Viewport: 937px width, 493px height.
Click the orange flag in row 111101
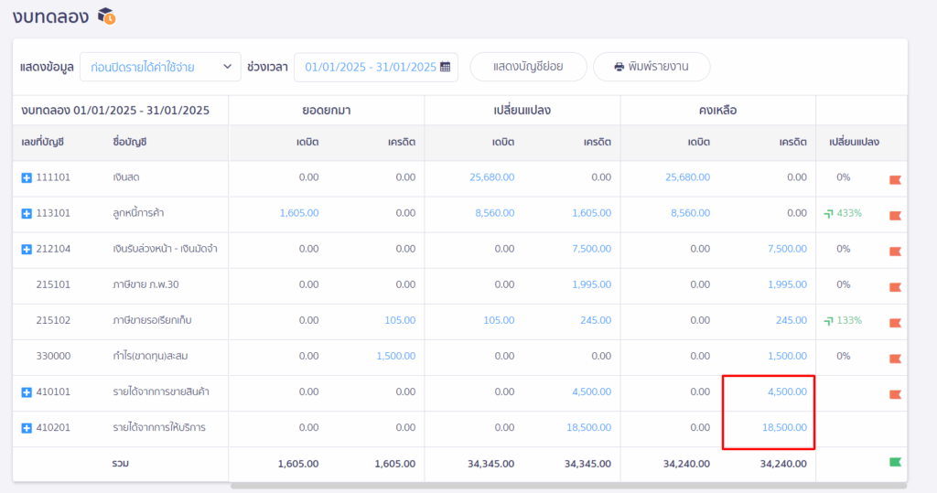[895, 179]
